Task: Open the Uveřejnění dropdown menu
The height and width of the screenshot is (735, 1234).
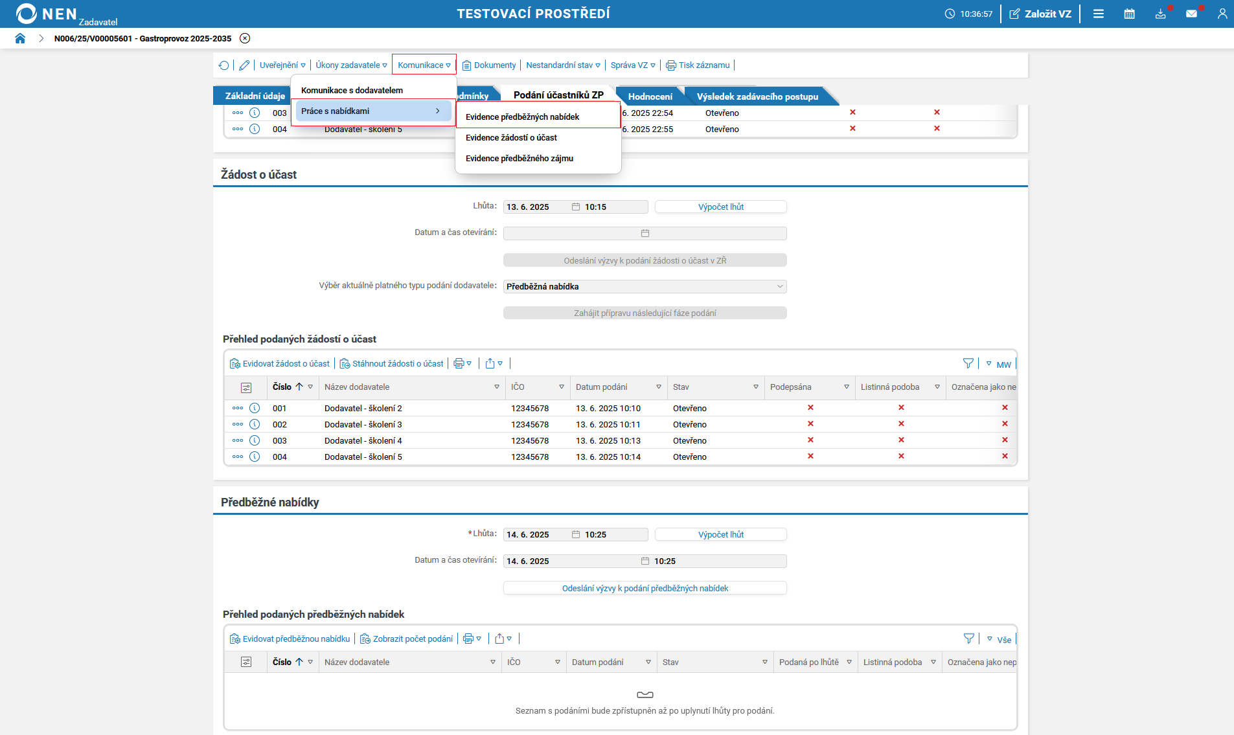Action: 282,65
